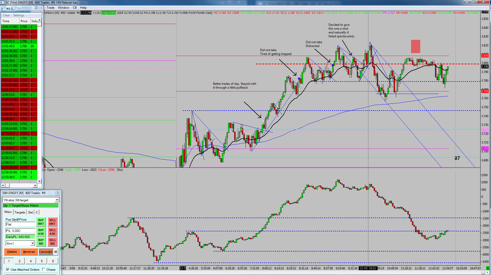Screen dimensions: 491x275
Task: Click the SELL MKT button
Action: click(52, 222)
